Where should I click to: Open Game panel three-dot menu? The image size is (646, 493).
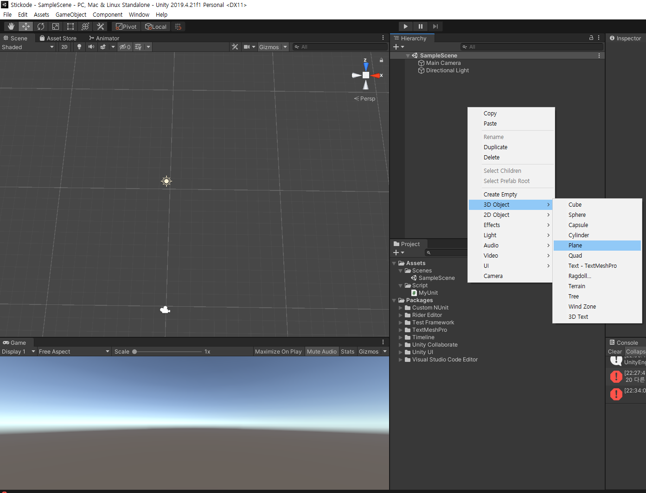point(383,342)
